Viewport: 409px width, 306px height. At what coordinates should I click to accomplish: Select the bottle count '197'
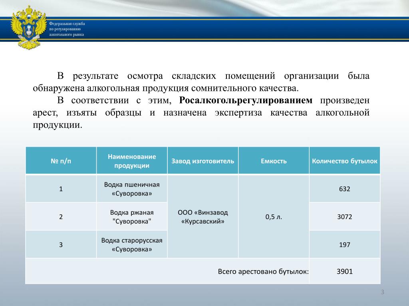click(345, 244)
